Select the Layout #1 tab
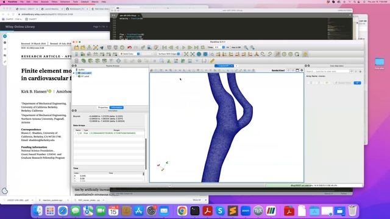The width and height of the screenshot is (390, 219). pos(224,66)
